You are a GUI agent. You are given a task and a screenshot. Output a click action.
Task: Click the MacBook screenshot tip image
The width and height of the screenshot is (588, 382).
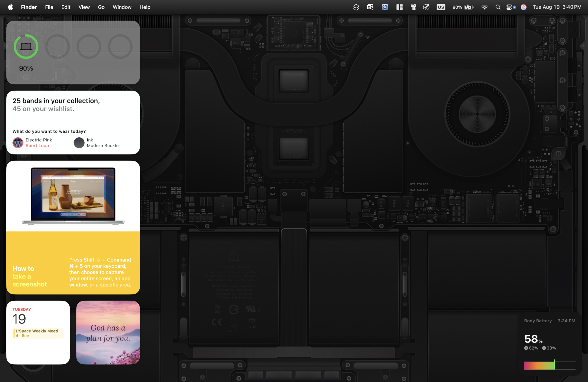[73, 196]
